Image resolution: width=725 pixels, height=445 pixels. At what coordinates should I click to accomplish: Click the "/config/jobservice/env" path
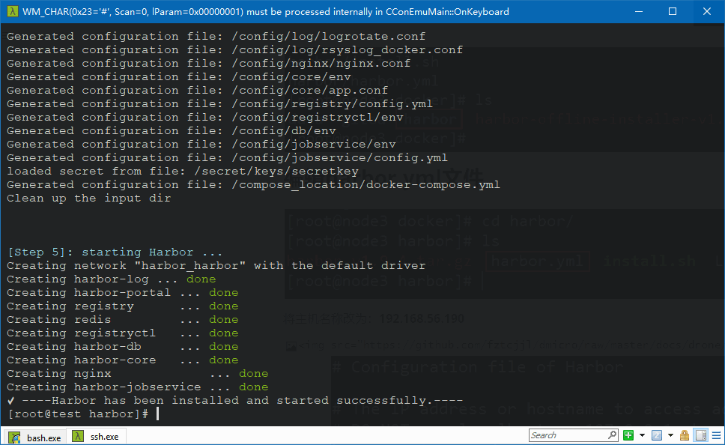314,143
